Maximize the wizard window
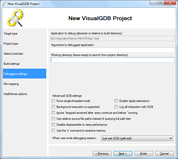 160,3
